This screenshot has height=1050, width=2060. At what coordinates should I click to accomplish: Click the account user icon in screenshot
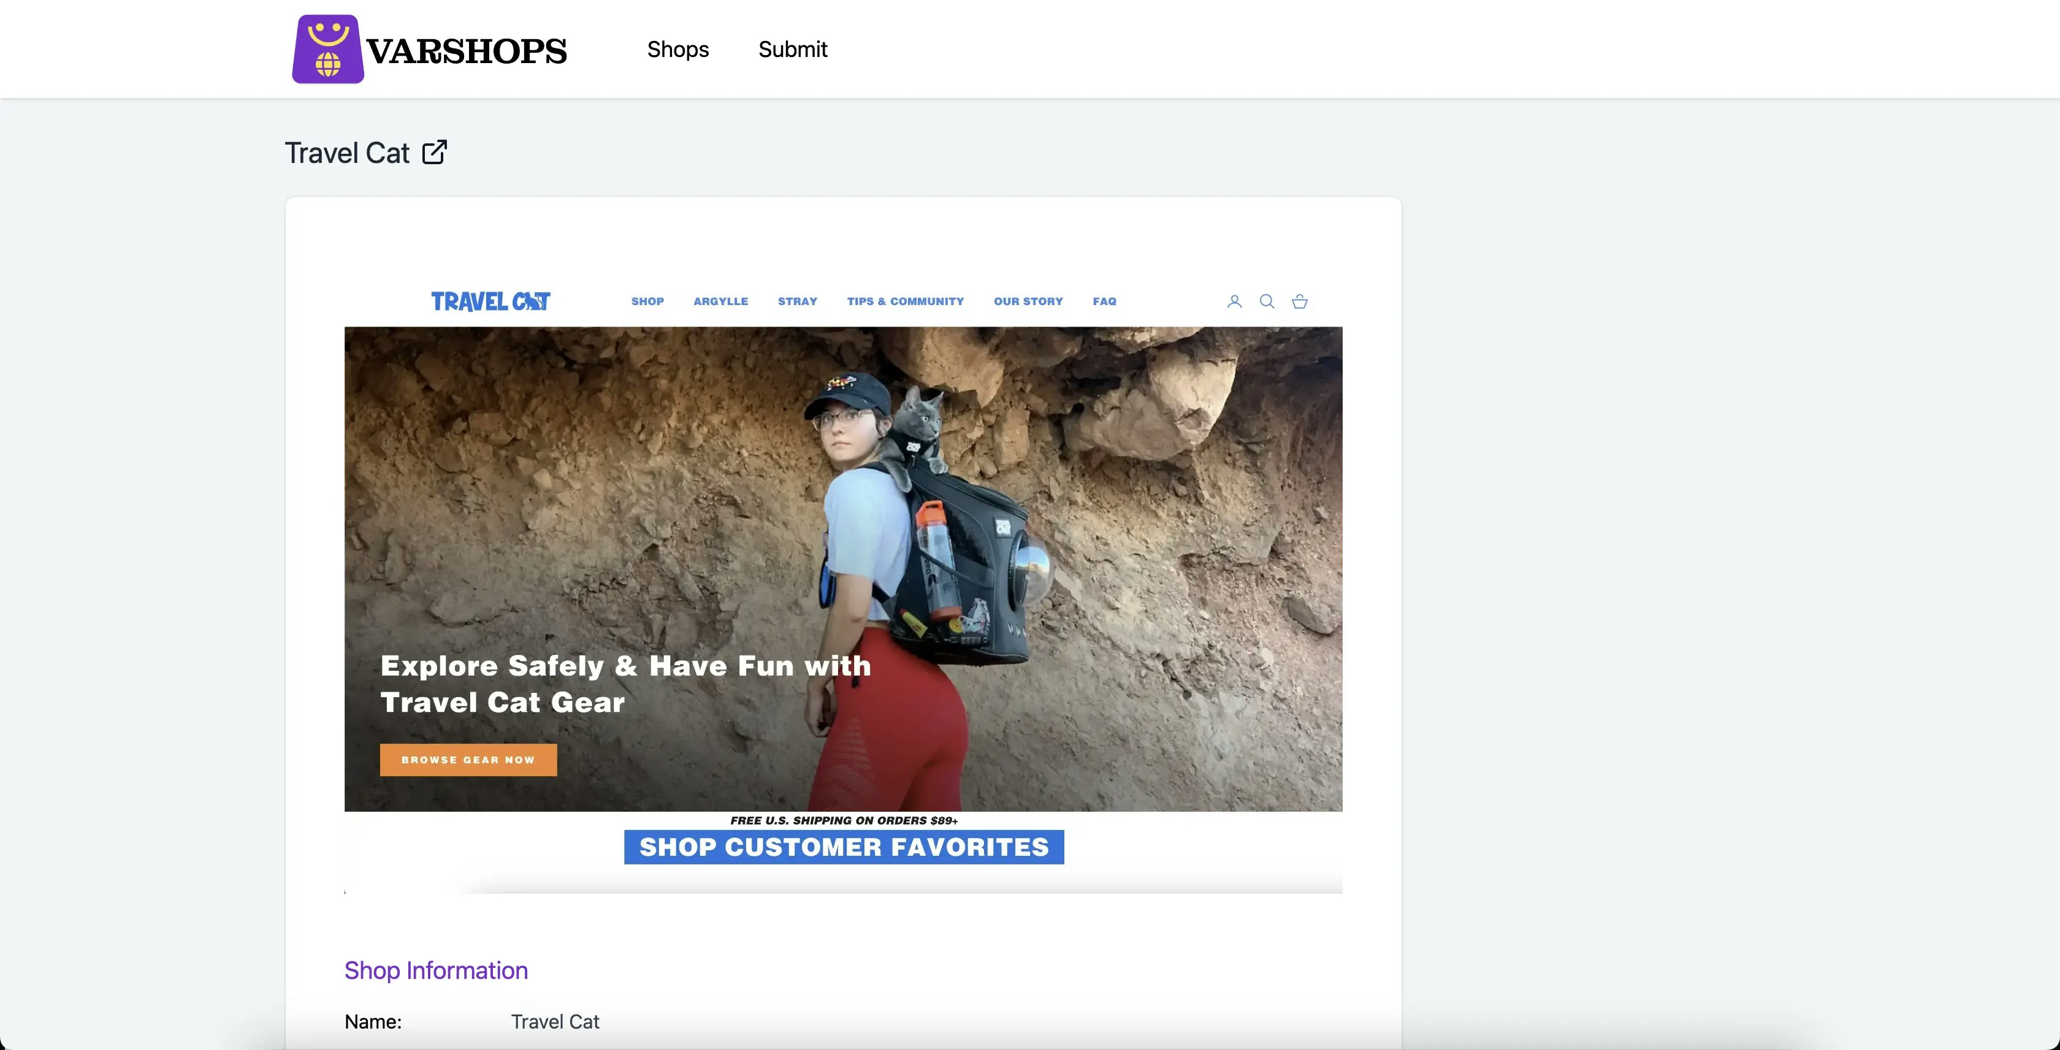click(x=1234, y=301)
